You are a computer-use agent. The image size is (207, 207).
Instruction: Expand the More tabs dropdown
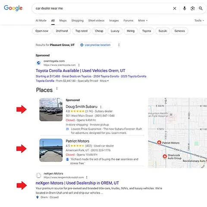143,21
